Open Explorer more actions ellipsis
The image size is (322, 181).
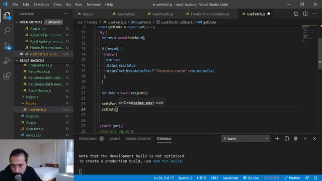pos(66,14)
